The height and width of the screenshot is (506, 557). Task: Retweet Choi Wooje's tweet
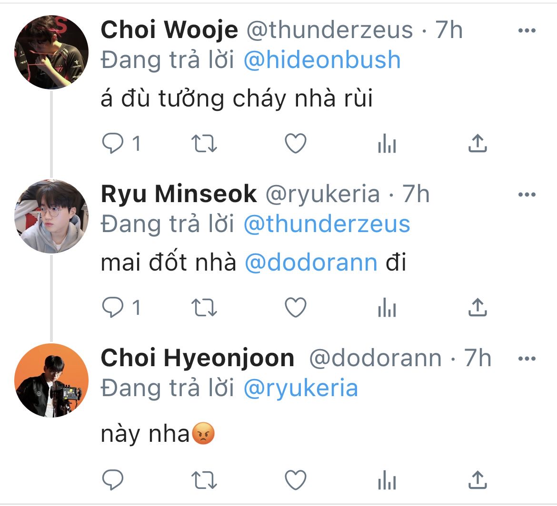pyautogui.click(x=204, y=144)
